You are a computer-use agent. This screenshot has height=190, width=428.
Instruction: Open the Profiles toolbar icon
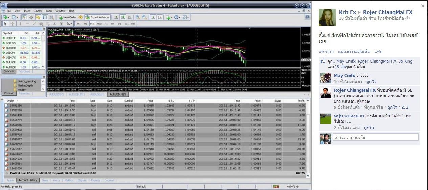14,17
